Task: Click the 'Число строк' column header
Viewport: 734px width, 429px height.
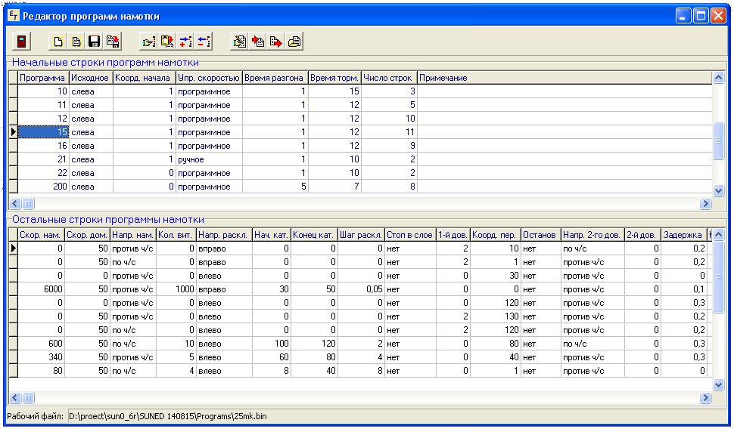Action: click(388, 78)
